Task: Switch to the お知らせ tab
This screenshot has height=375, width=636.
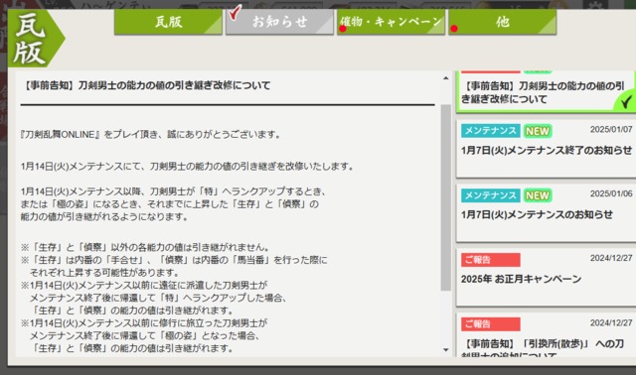Action: [x=279, y=22]
